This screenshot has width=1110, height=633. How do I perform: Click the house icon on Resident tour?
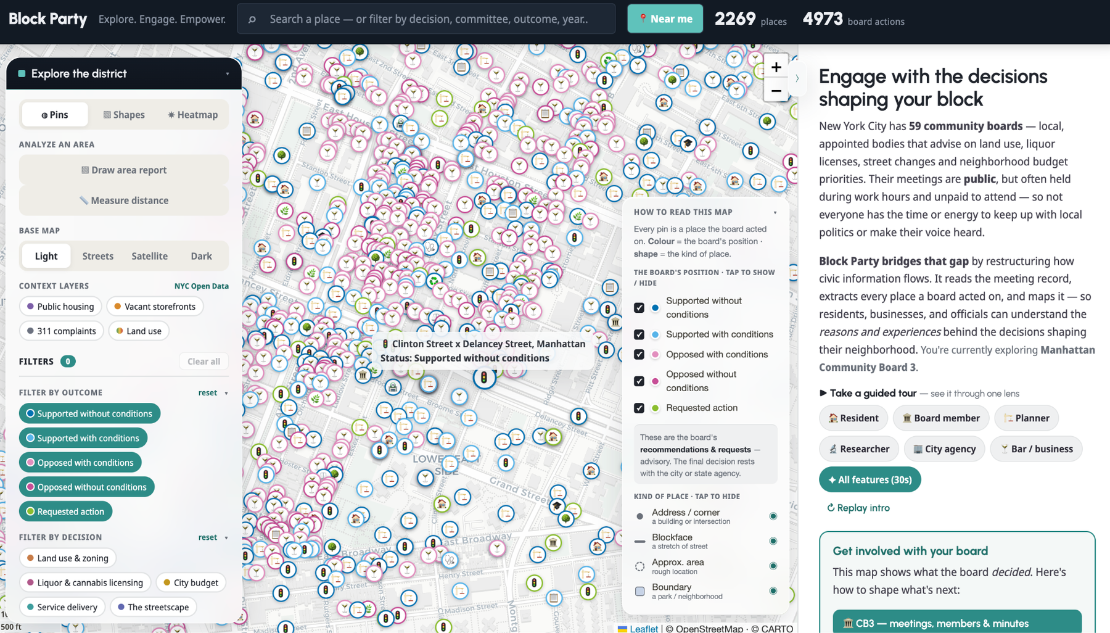833,418
